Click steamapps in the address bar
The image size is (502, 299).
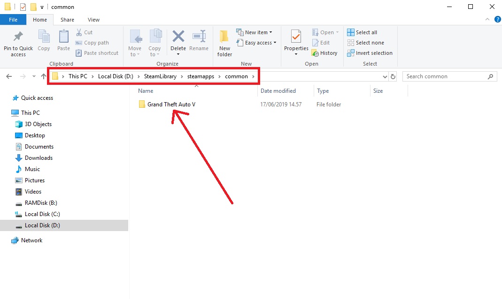click(x=201, y=76)
